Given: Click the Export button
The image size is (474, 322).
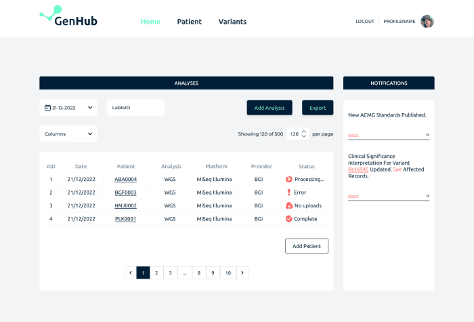Looking at the screenshot, I should point(318,108).
